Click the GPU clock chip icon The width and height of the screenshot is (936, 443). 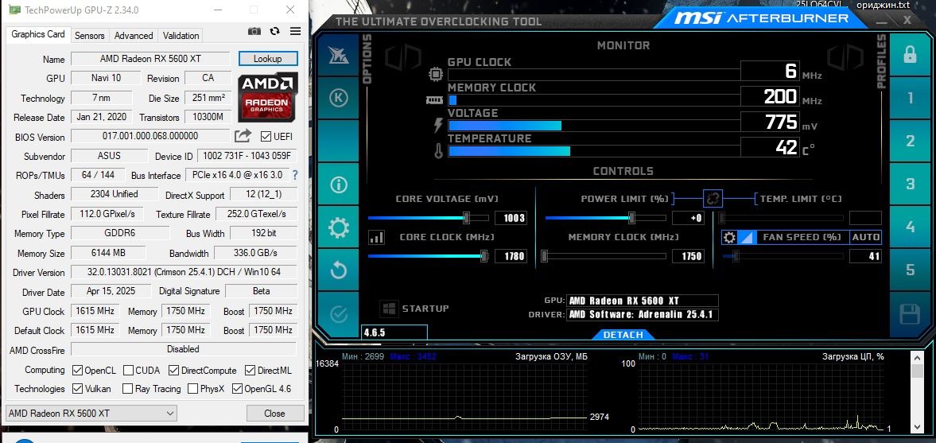point(434,75)
